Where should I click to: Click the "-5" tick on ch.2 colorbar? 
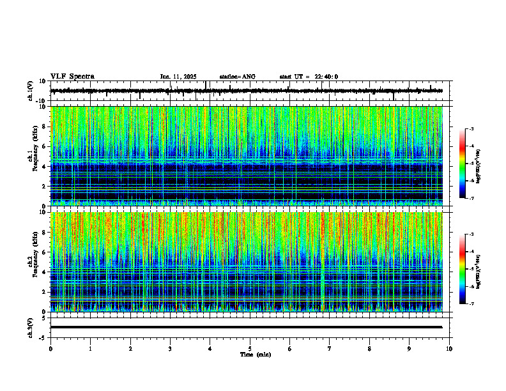[471, 269]
